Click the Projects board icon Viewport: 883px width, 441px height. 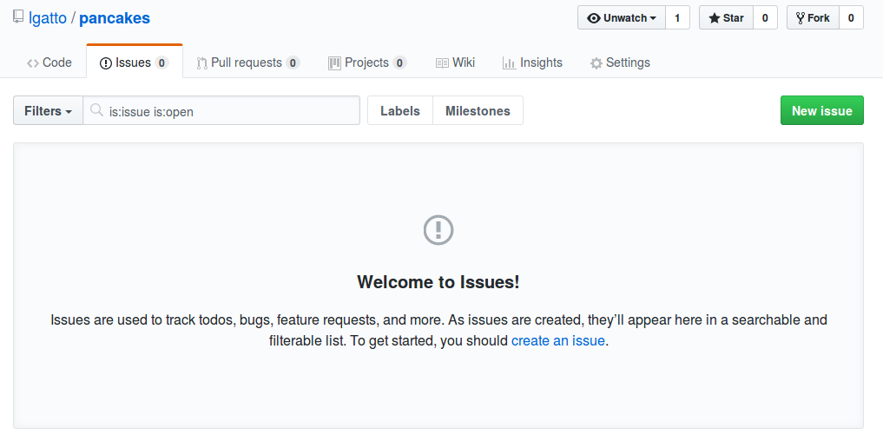334,63
